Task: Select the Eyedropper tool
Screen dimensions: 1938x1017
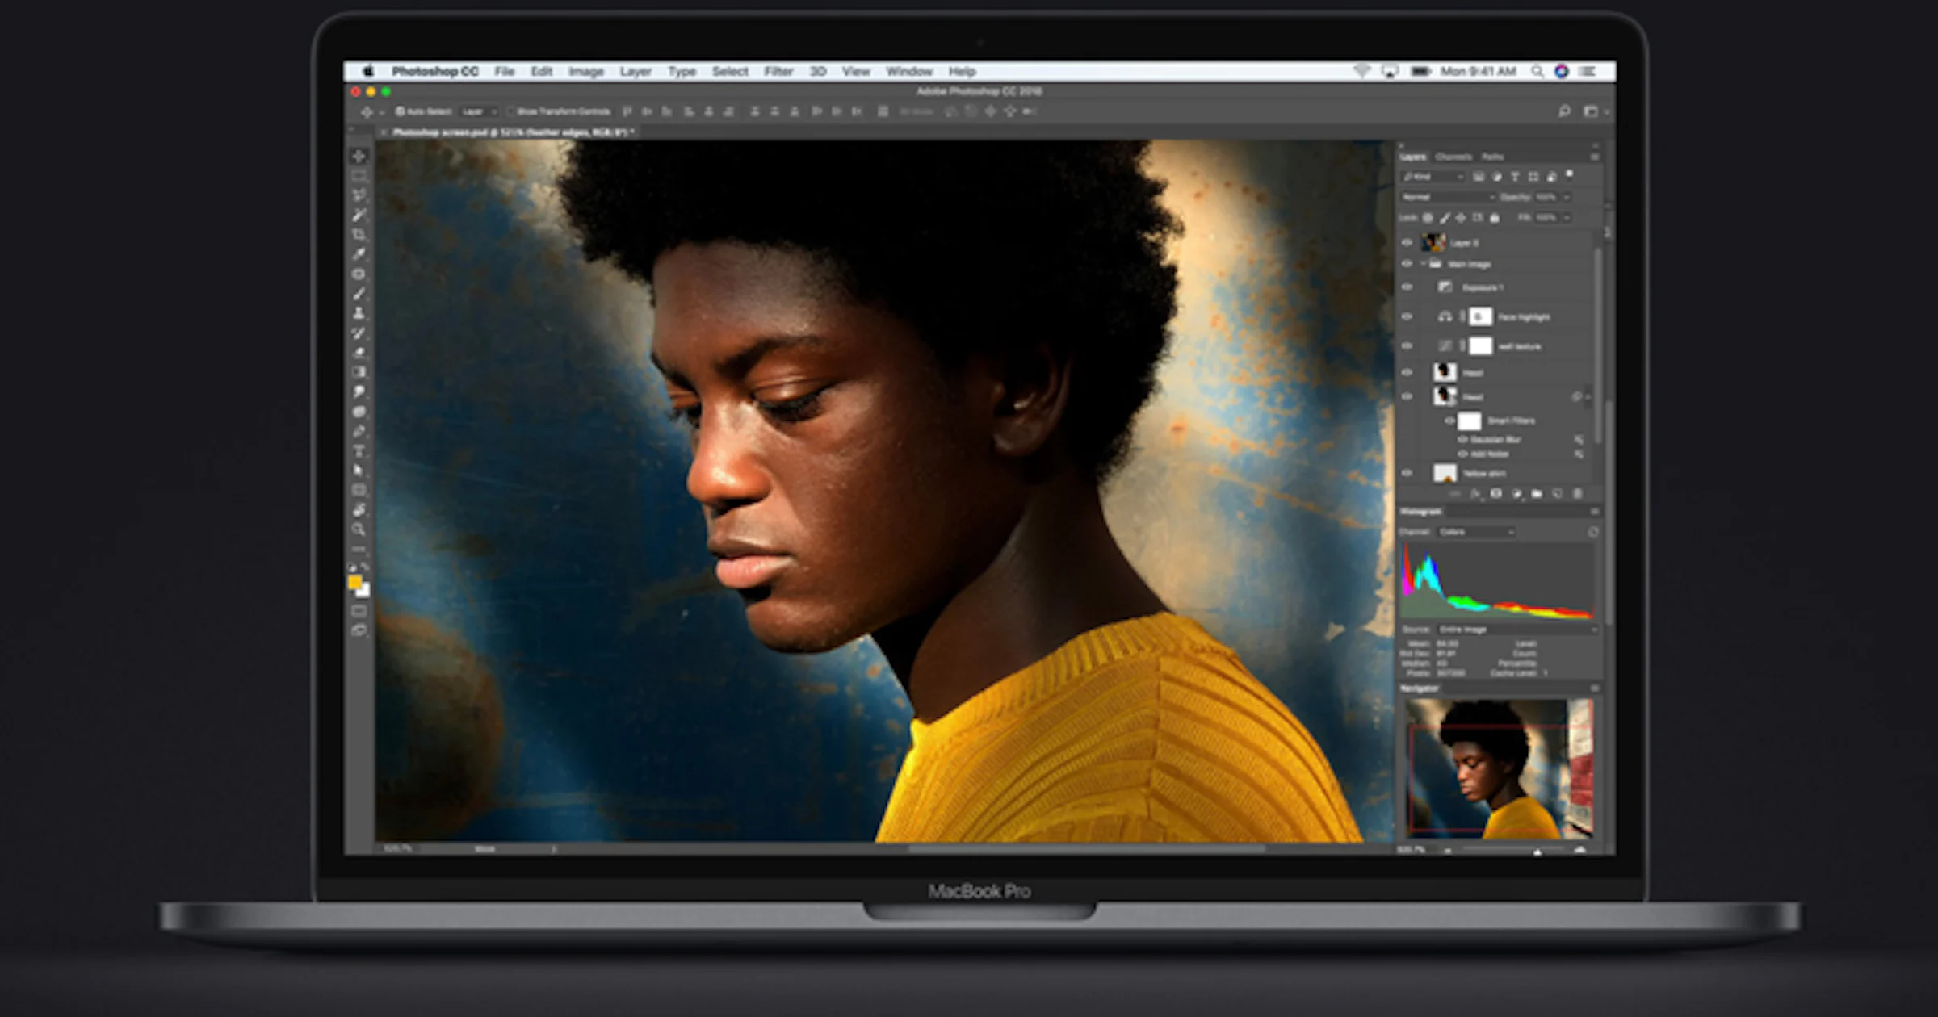Action: (359, 254)
